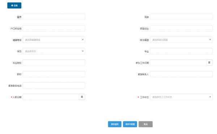Open the 学历 dropdown list
The image size is (217, 134).
pos(54,51)
